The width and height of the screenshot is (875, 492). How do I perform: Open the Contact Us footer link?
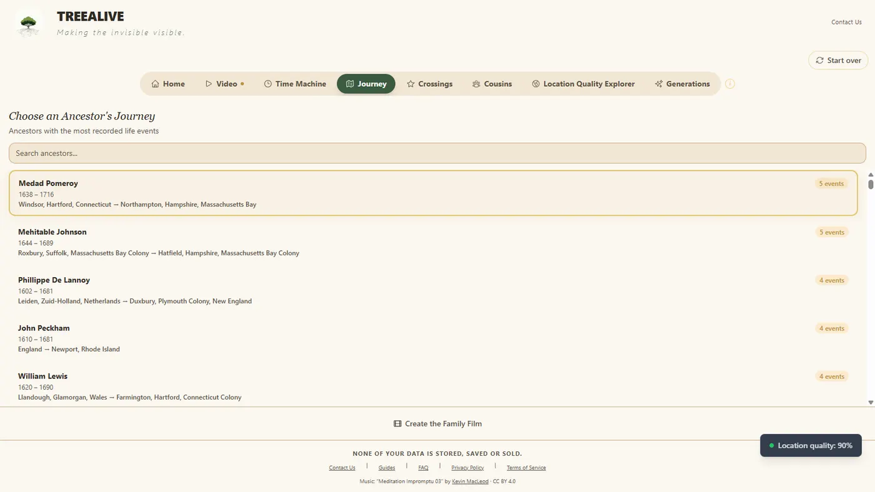(x=342, y=468)
